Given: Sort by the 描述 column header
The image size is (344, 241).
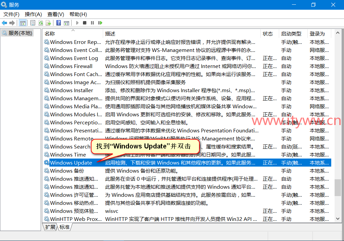Looking at the screenshot, I should [x=182, y=34].
